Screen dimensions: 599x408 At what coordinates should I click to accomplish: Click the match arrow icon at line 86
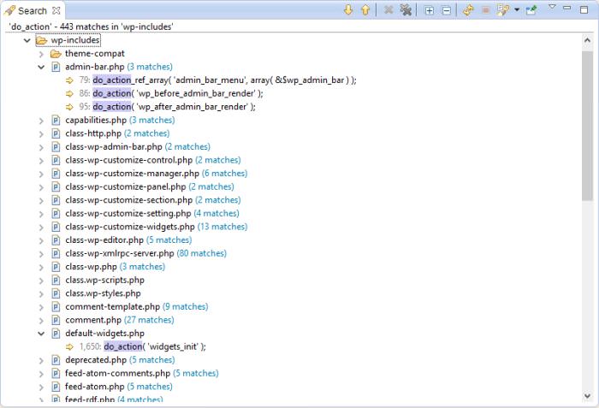(69, 93)
